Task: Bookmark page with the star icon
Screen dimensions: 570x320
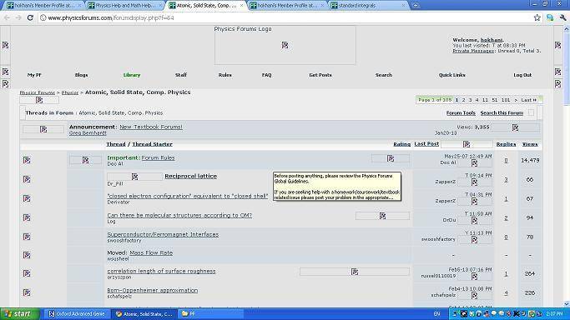Action: 537,17
